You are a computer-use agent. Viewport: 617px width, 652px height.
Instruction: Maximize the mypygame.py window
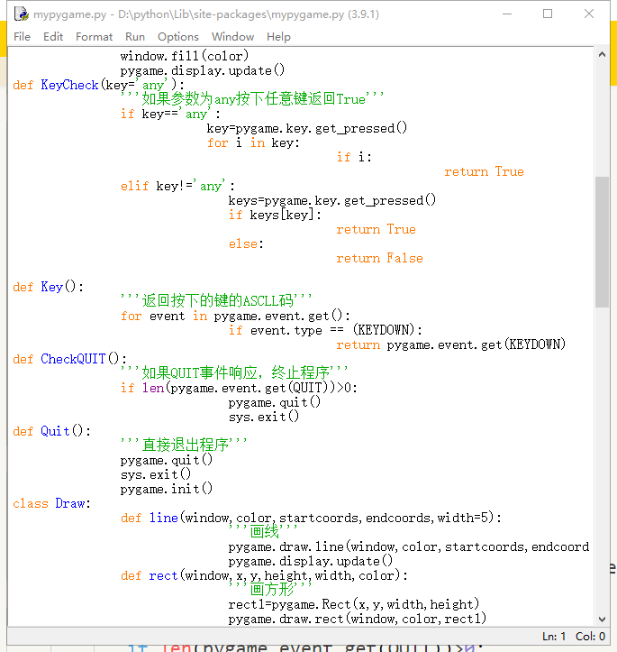click(548, 14)
